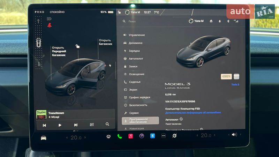Tap the notifications bell icon
The height and width of the screenshot is (157, 279).
[220, 21]
